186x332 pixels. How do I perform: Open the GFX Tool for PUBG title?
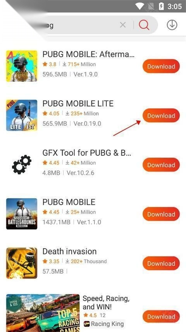87,153
